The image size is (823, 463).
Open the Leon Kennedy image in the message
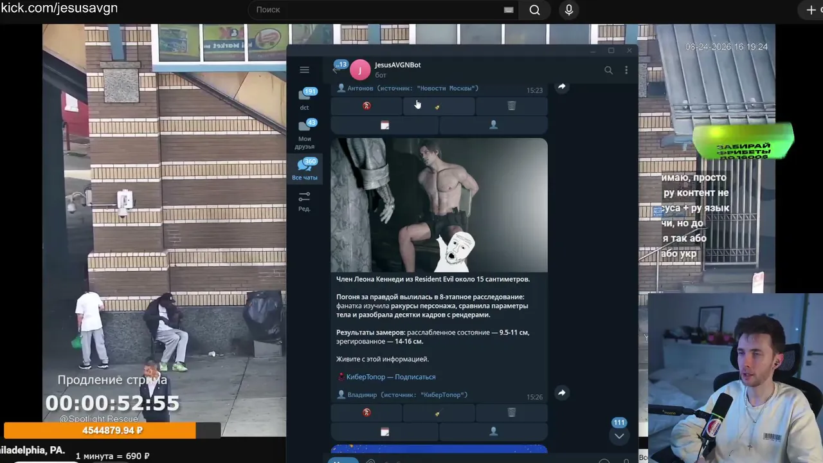pyautogui.click(x=439, y=205)
